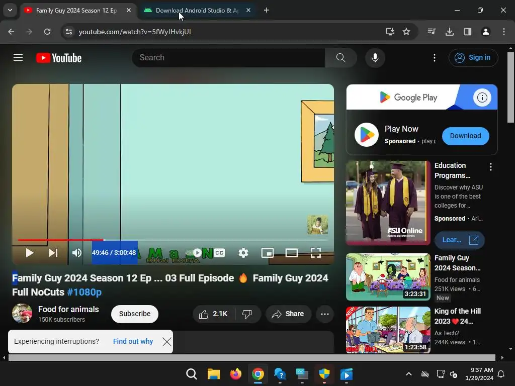
Task: Show hidden system tray icons
Action: click(x=409, y=374)
